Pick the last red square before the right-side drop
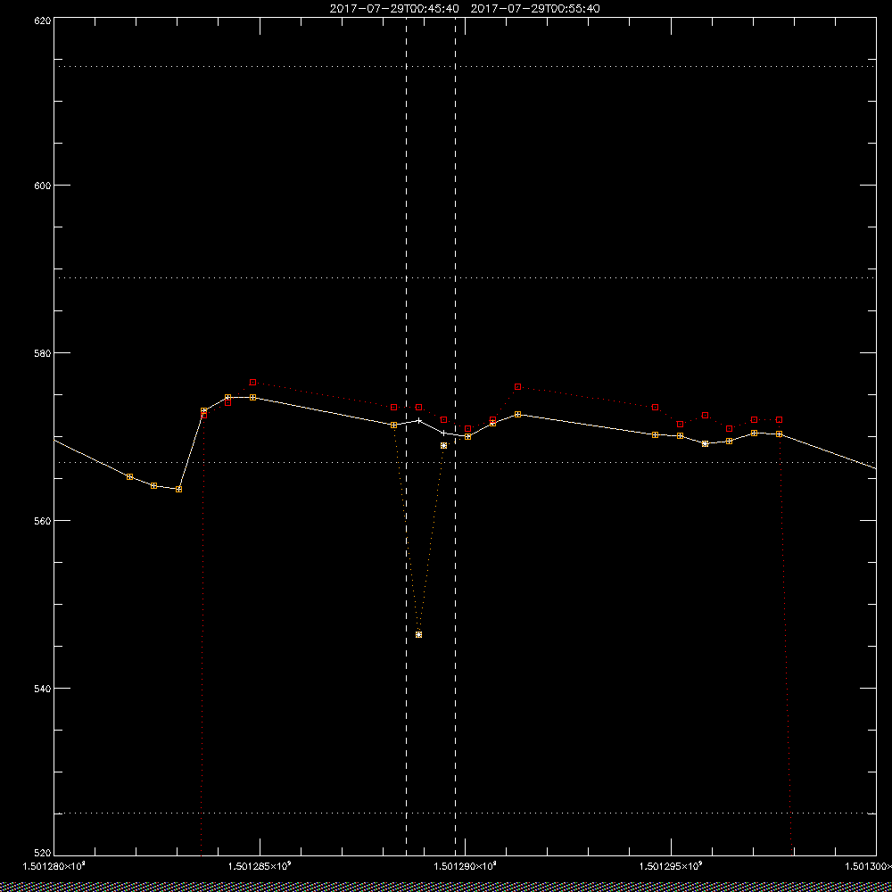 point(780,420)
